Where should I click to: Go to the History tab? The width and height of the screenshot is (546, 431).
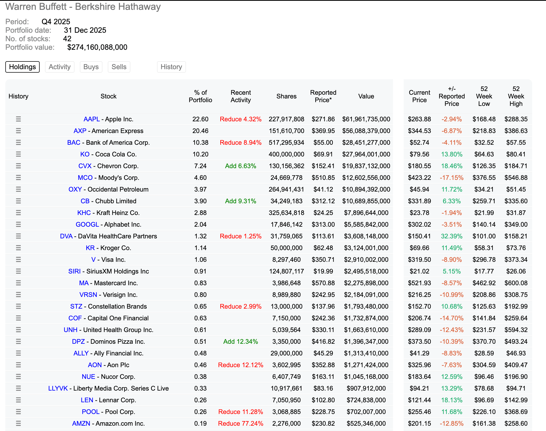tap(171, 67)
